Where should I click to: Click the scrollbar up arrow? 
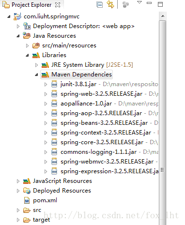[163, 16]
